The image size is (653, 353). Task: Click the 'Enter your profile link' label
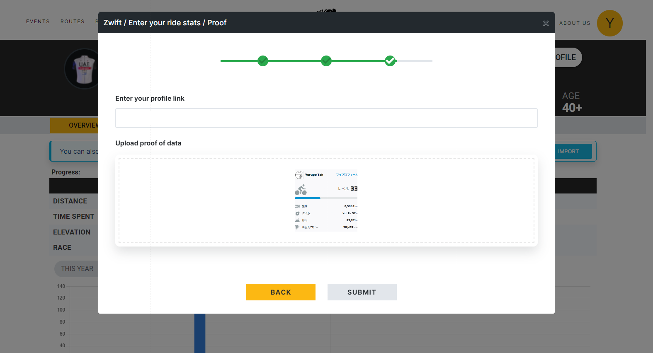[x=150, y=99]
